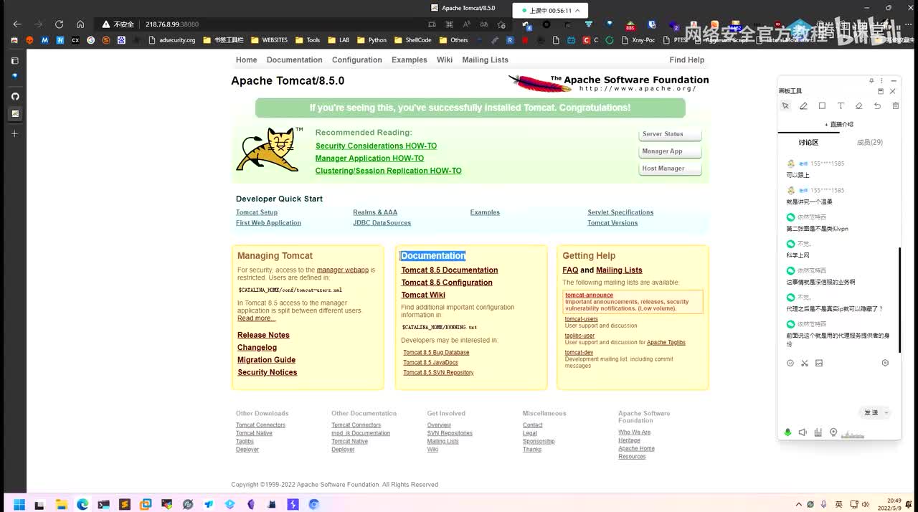This screenshot has width=918, height=512.
Task: Click the bar chart icon in chat panel
Action: click(818, 432)
